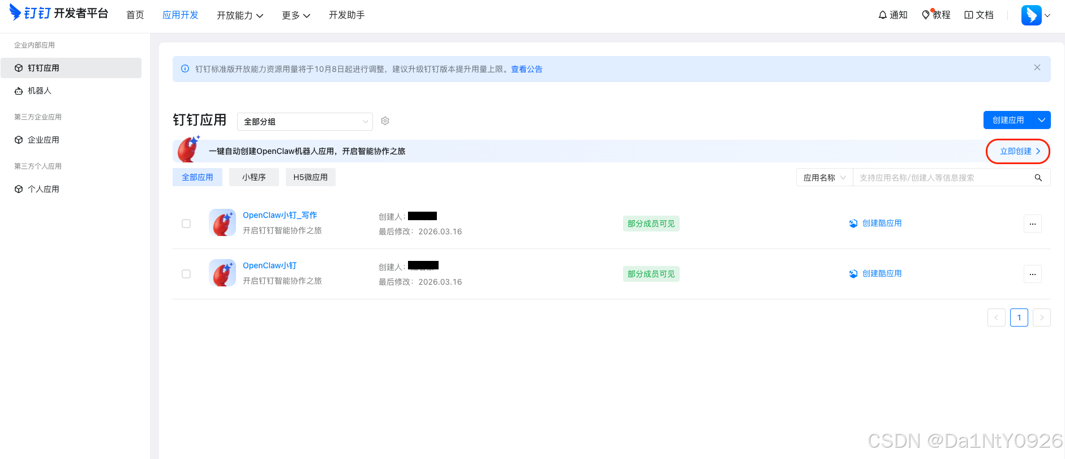Select page 1 in pagination
Screen dimensions: 1065x459
pos(1019,318)
